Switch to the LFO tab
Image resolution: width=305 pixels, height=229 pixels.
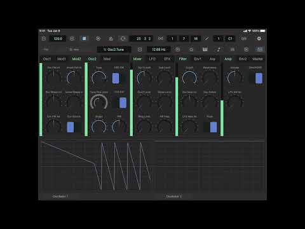click(152, 59)
